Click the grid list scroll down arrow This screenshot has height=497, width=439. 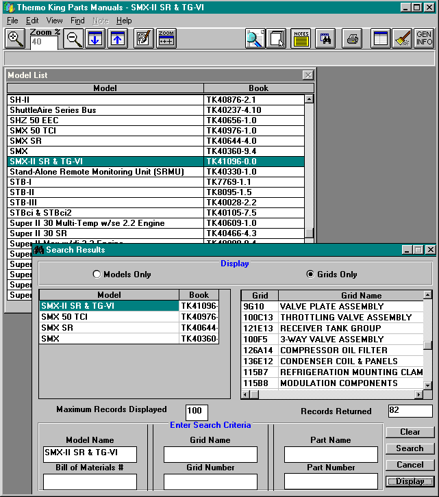tap(427, 385)
